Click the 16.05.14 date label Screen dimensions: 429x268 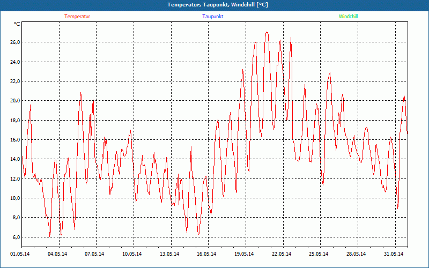coord(206,254)
